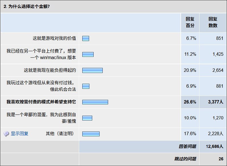Click the 3,377人 response count
This screenshot has width=227, height=166.
pos(215,102)
